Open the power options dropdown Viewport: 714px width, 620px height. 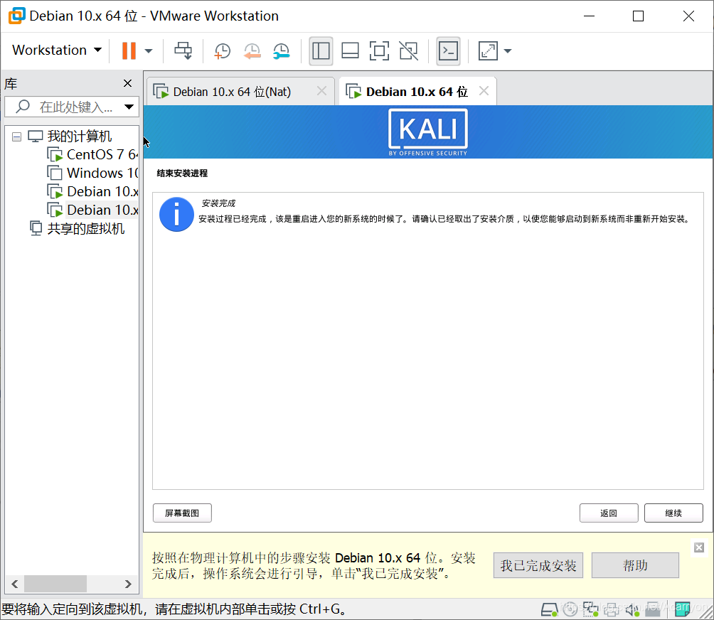149,50
